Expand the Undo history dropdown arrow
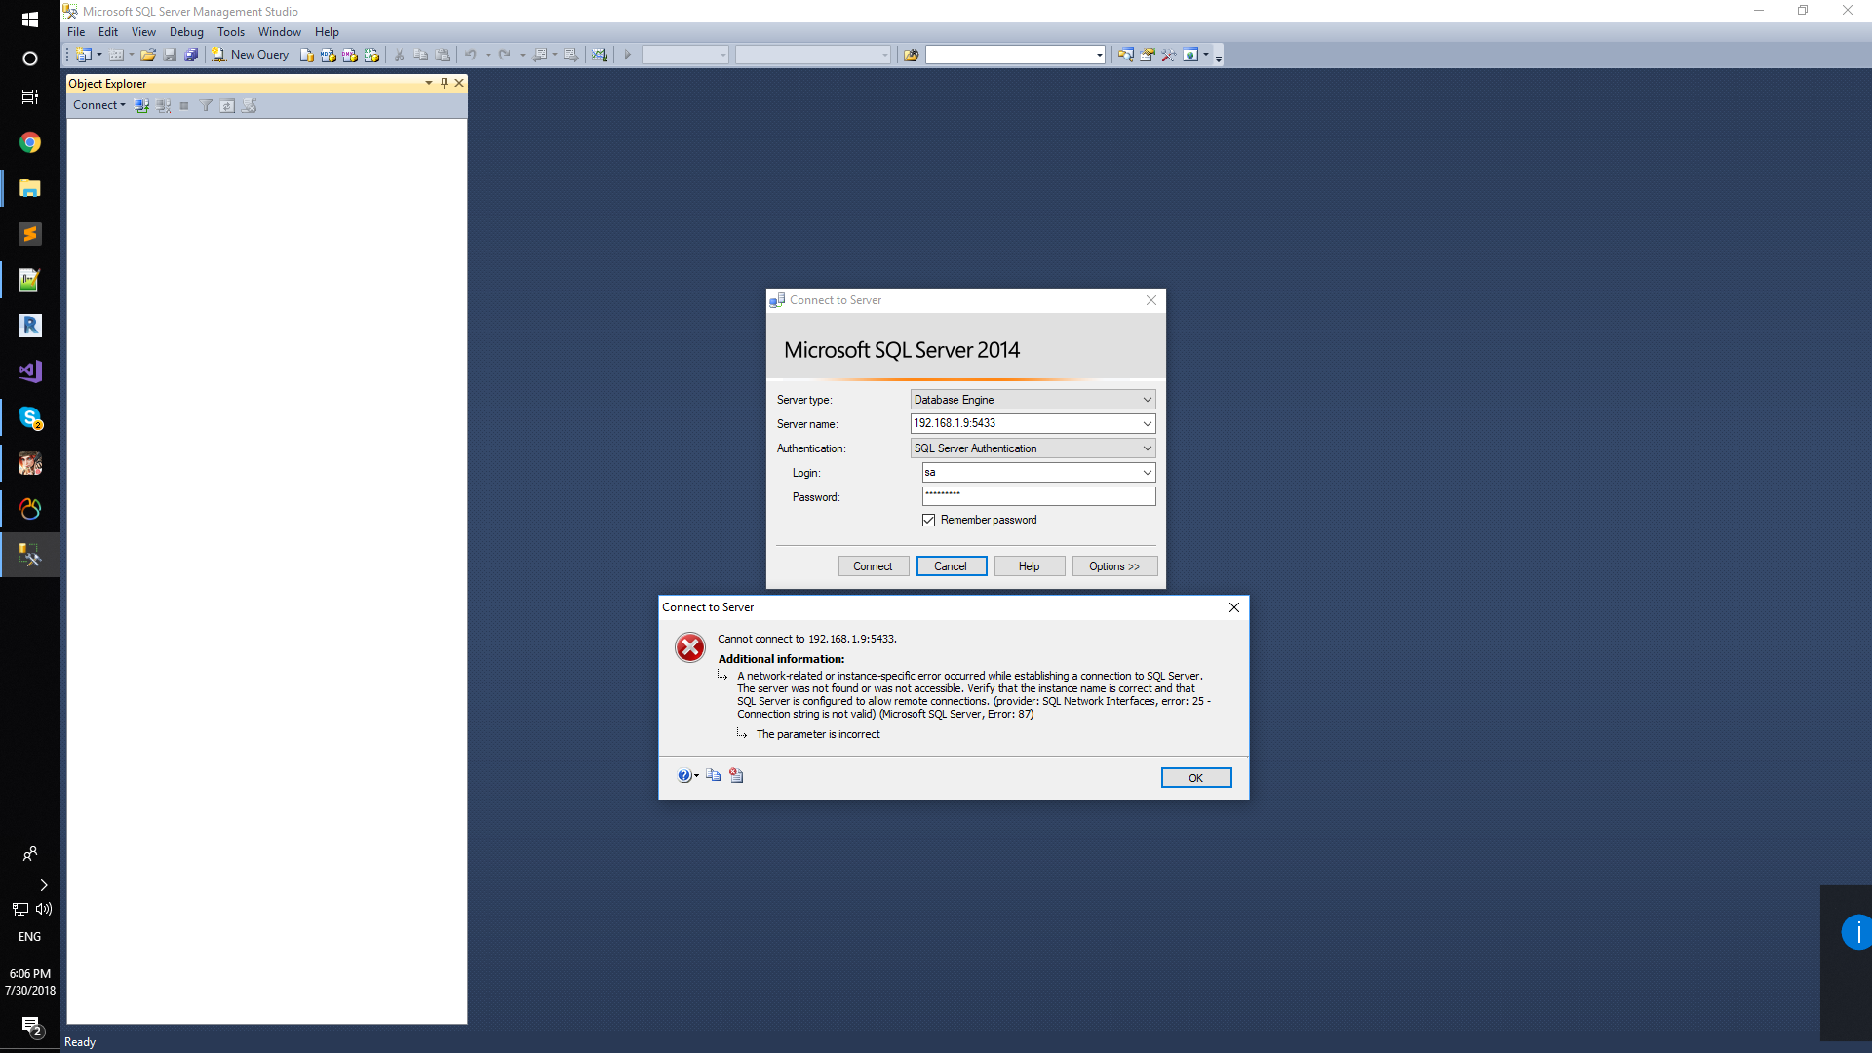 pyautogui.click(x=488, y=55)
